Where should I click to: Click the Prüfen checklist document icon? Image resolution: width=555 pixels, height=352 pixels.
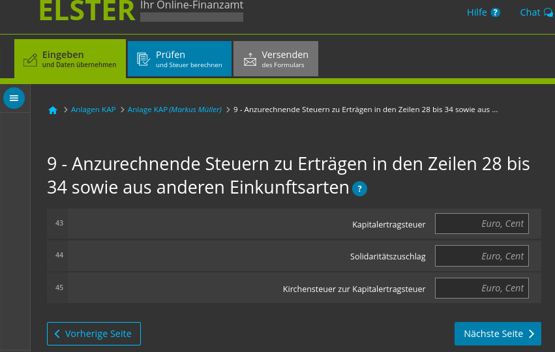pos(143,59)
